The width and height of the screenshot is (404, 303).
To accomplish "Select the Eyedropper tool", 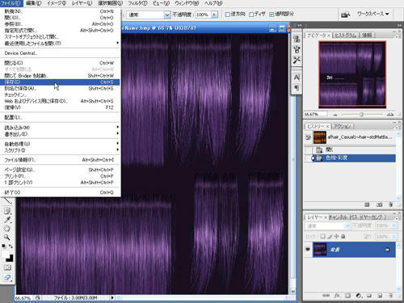I will click(x=7, y=220).
